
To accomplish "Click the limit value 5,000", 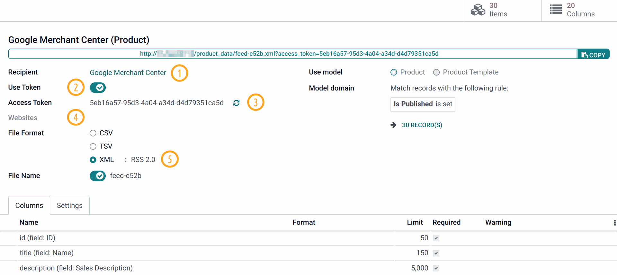I will 420,268.
